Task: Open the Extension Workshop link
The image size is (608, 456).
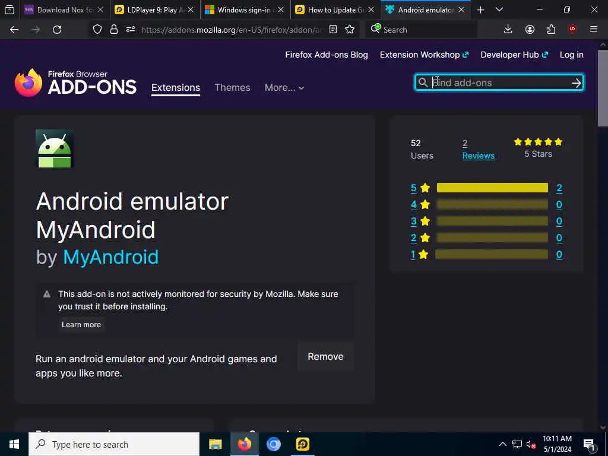Action: 424,55
